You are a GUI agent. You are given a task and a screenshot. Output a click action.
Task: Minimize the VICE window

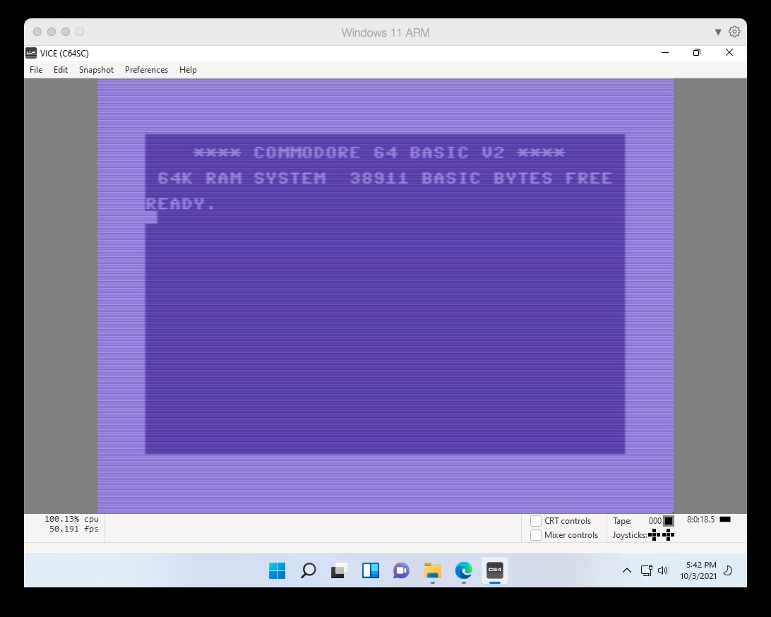[665, 53]
